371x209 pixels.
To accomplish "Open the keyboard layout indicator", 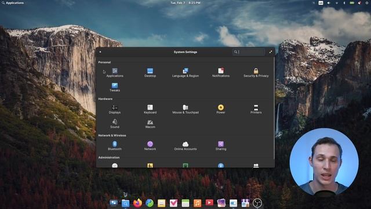I will (321, 3).
